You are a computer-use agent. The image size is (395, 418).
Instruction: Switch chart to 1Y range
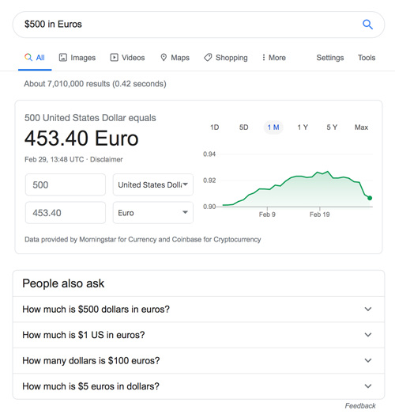(303, 127)
